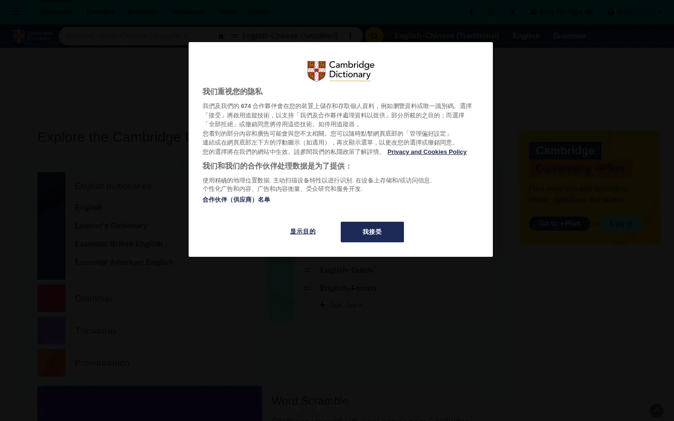Open the Instagram icon in the header
Viewport: 674px width, 421px height.
pyautogui.click(x=491, y=12)
